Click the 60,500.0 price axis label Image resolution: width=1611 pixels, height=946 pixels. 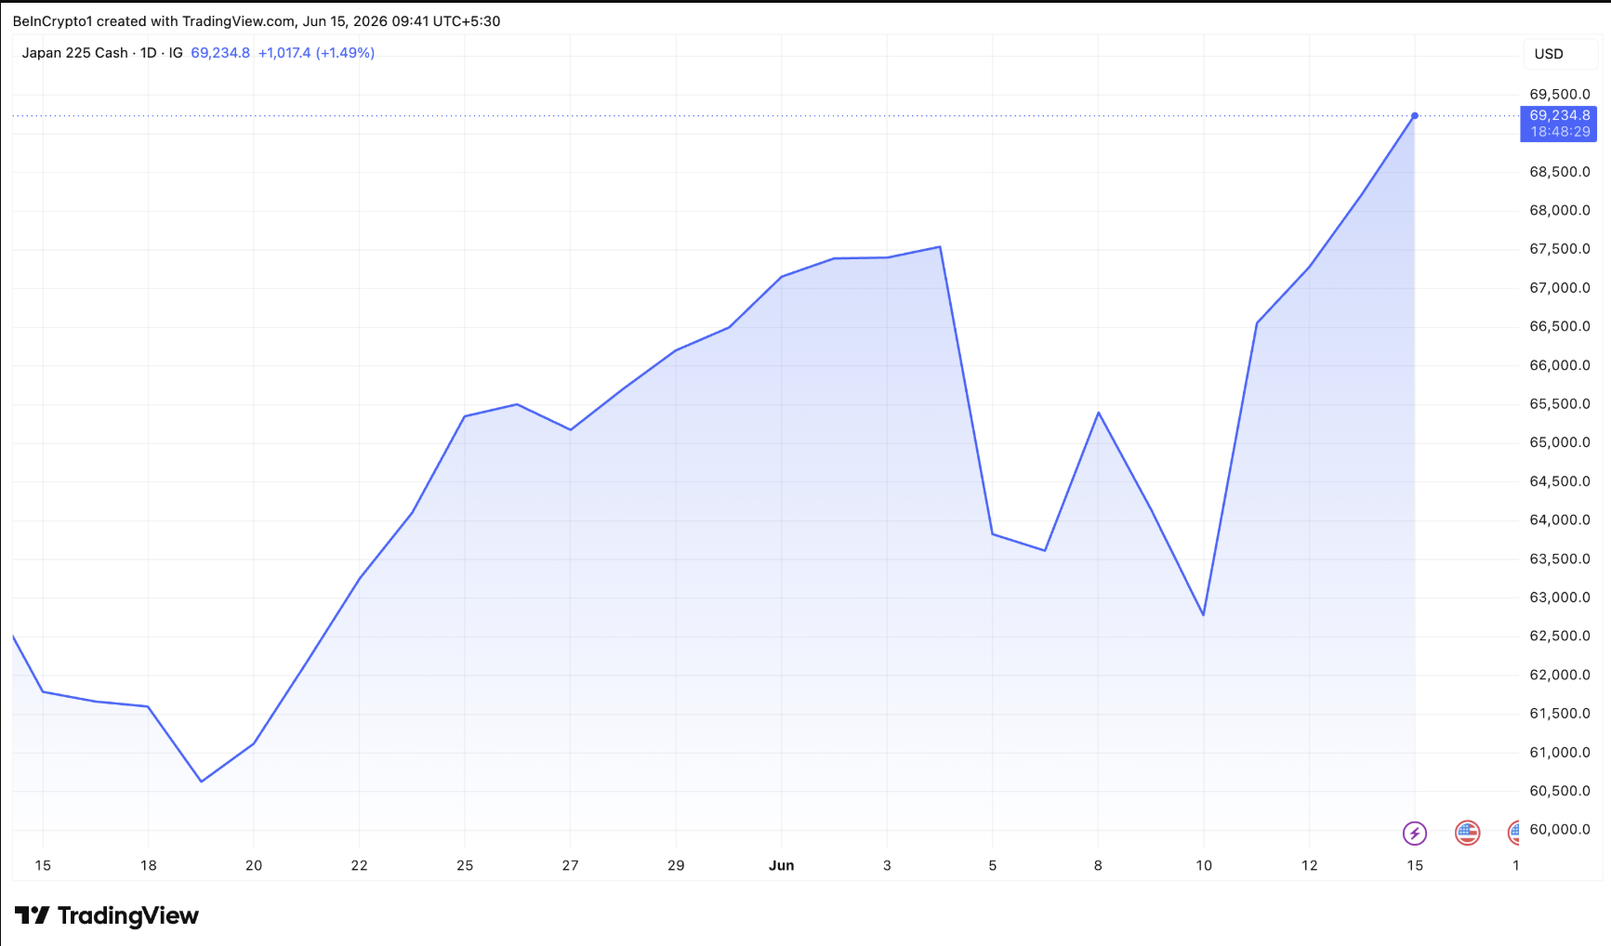[x=1560, y=791]
